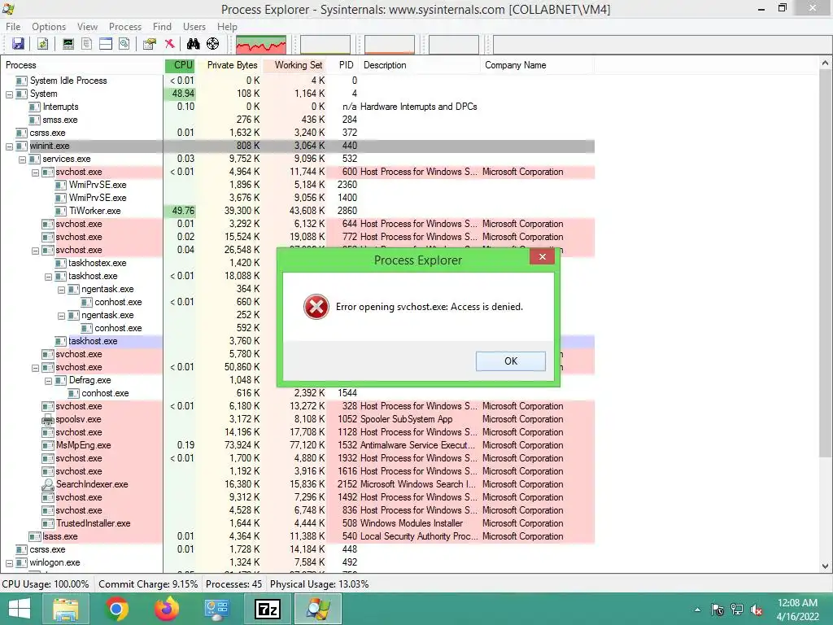Image resolution: width=833 pixels, height=625 pixels.
Task: Click the binoculars Find Handle icon
Action: point(194,44)
